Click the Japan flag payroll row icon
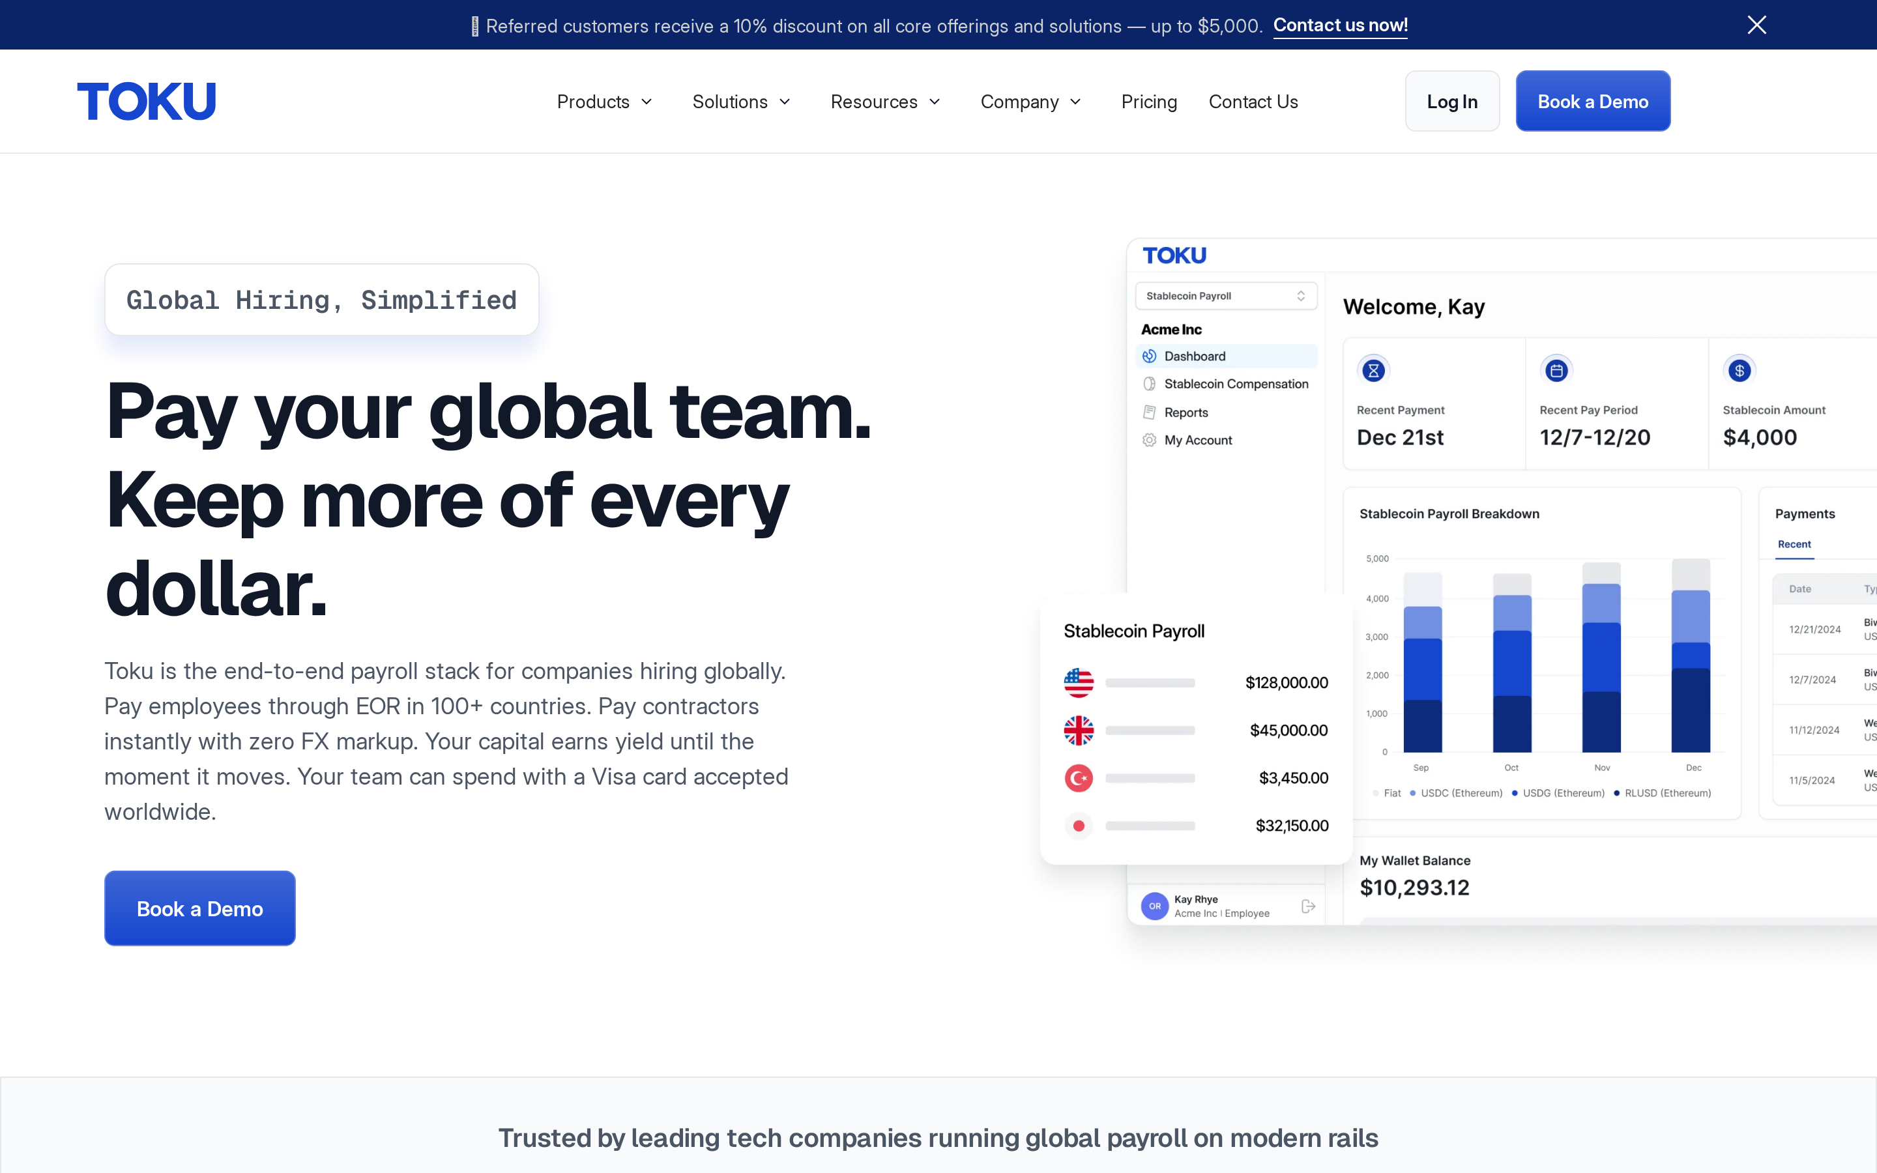 [x=1079, y=826]
